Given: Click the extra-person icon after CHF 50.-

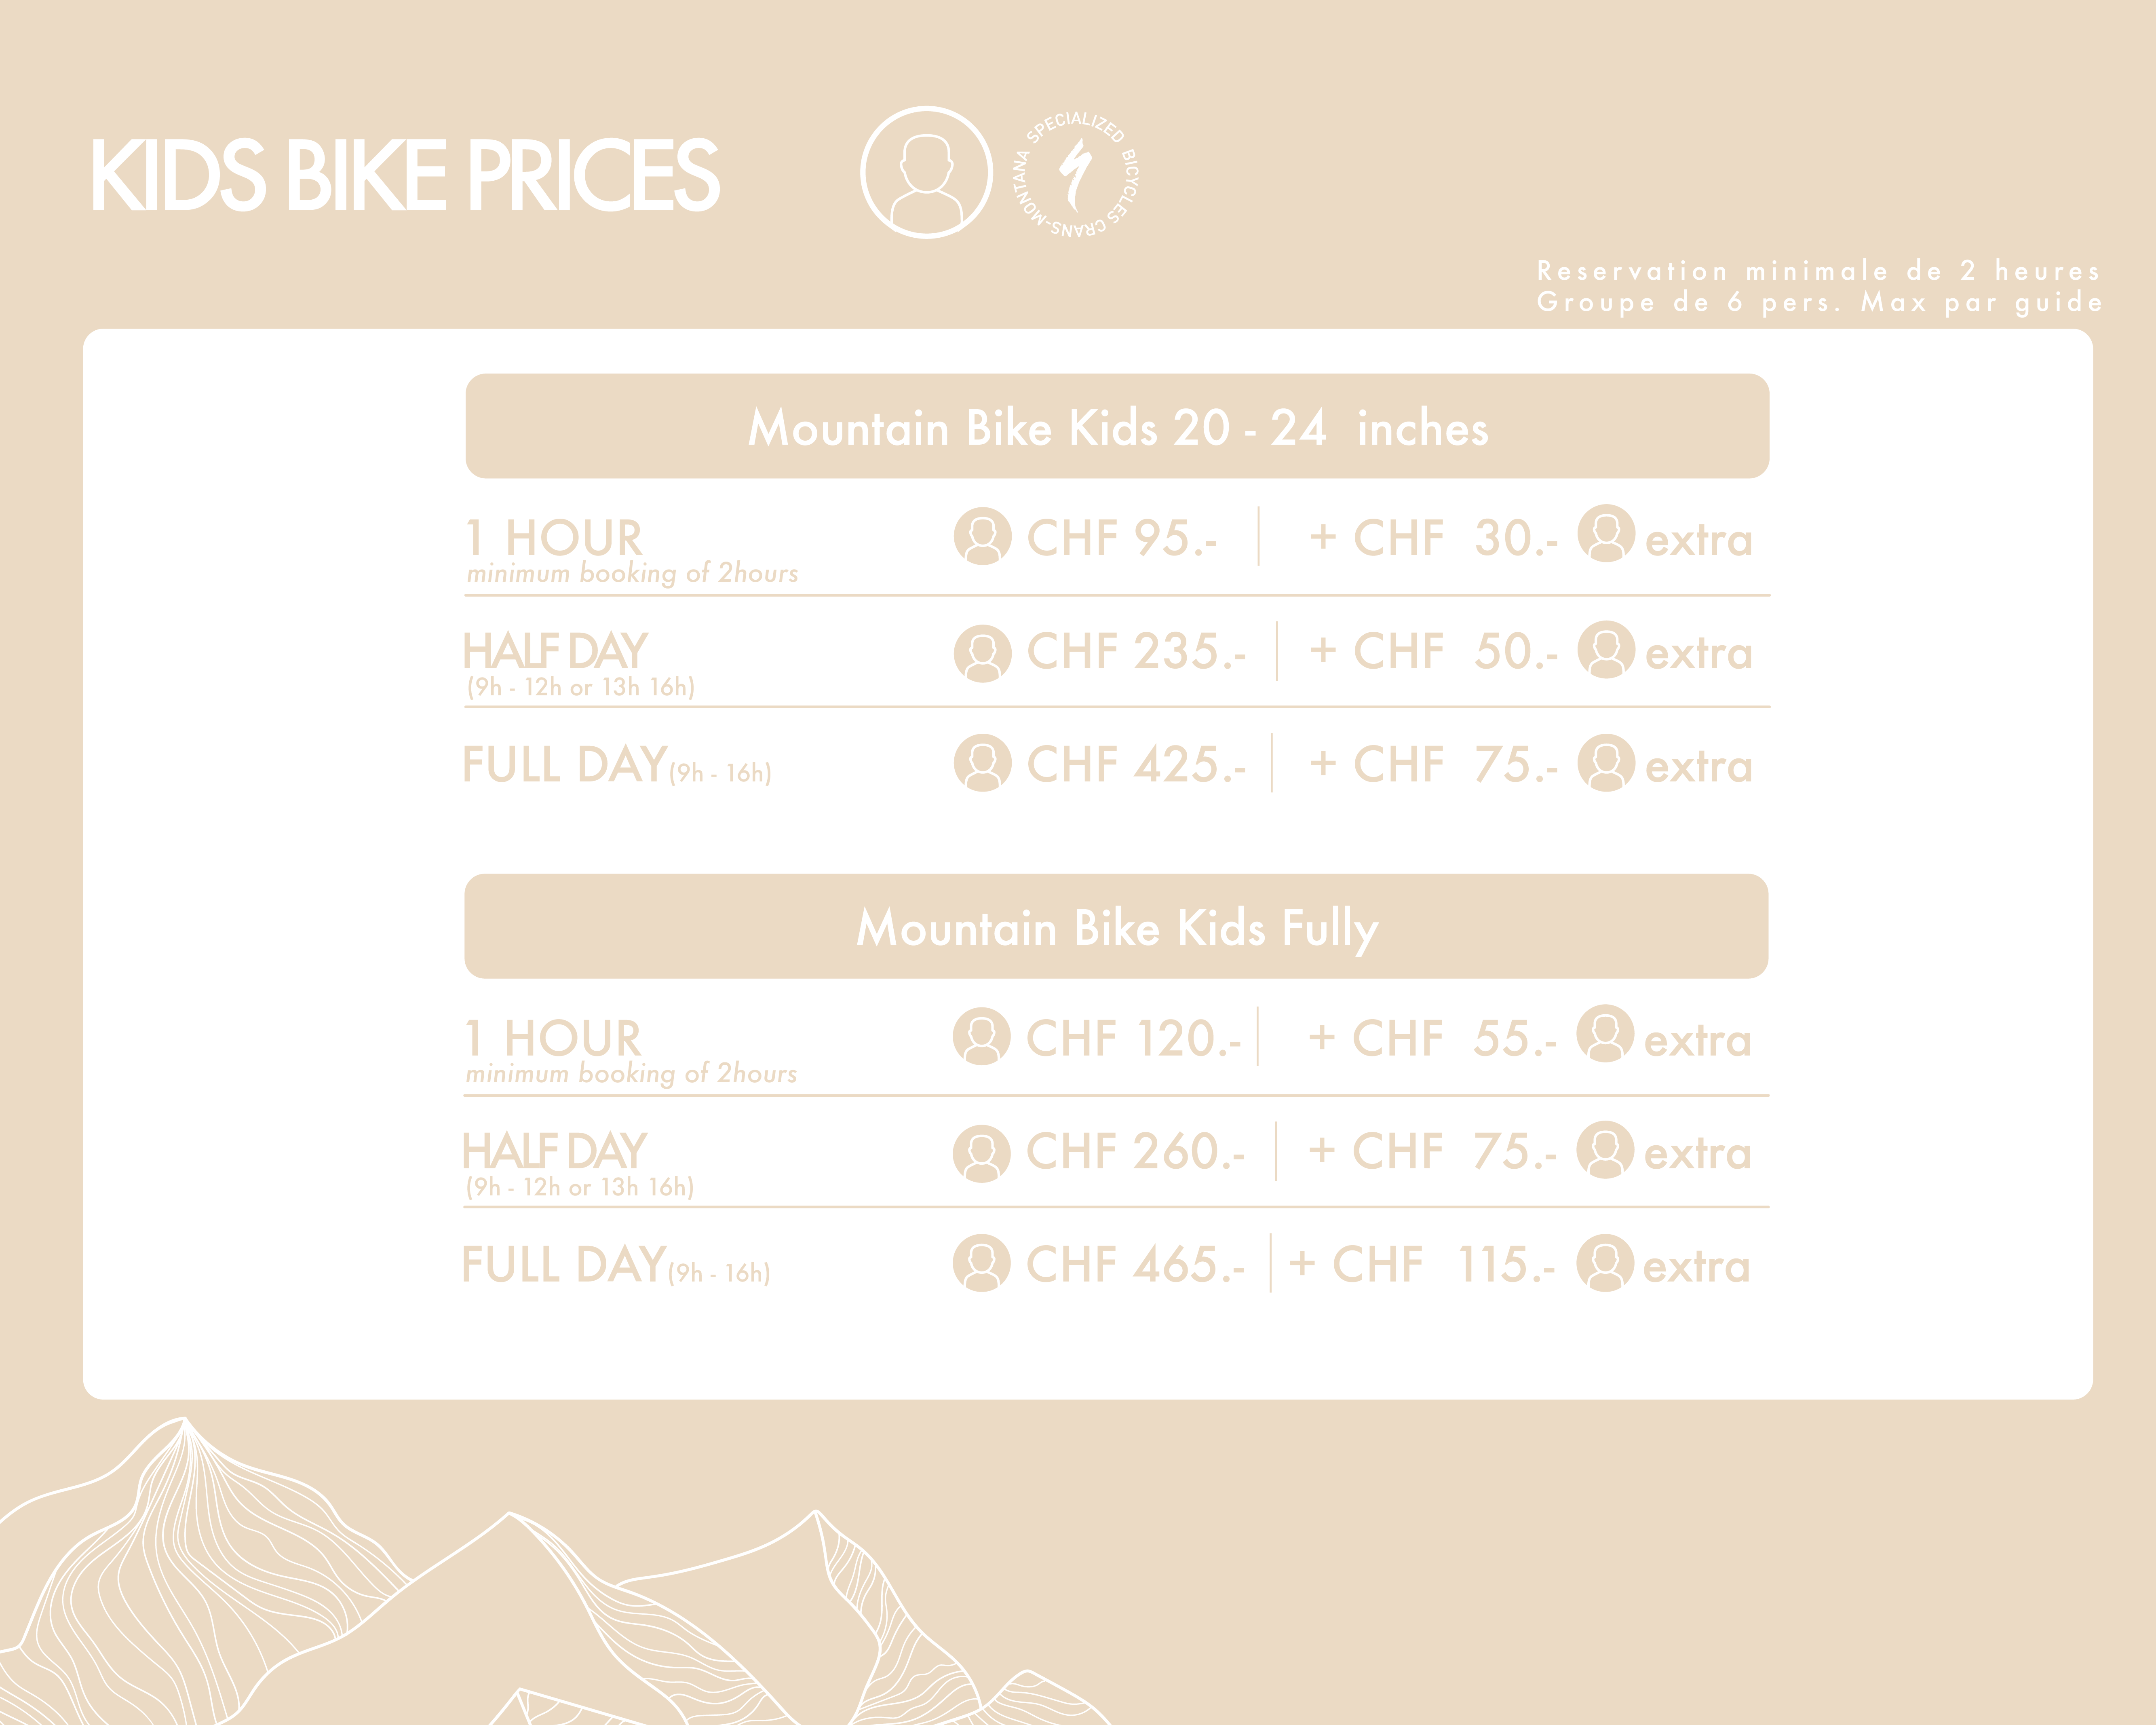Looking at the screenshot, I should click(1605, 650).
